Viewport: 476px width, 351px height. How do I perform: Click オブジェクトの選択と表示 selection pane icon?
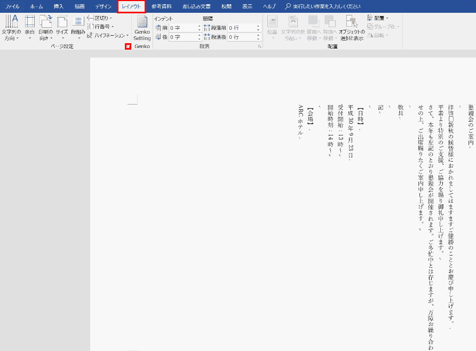coord(351,28)
